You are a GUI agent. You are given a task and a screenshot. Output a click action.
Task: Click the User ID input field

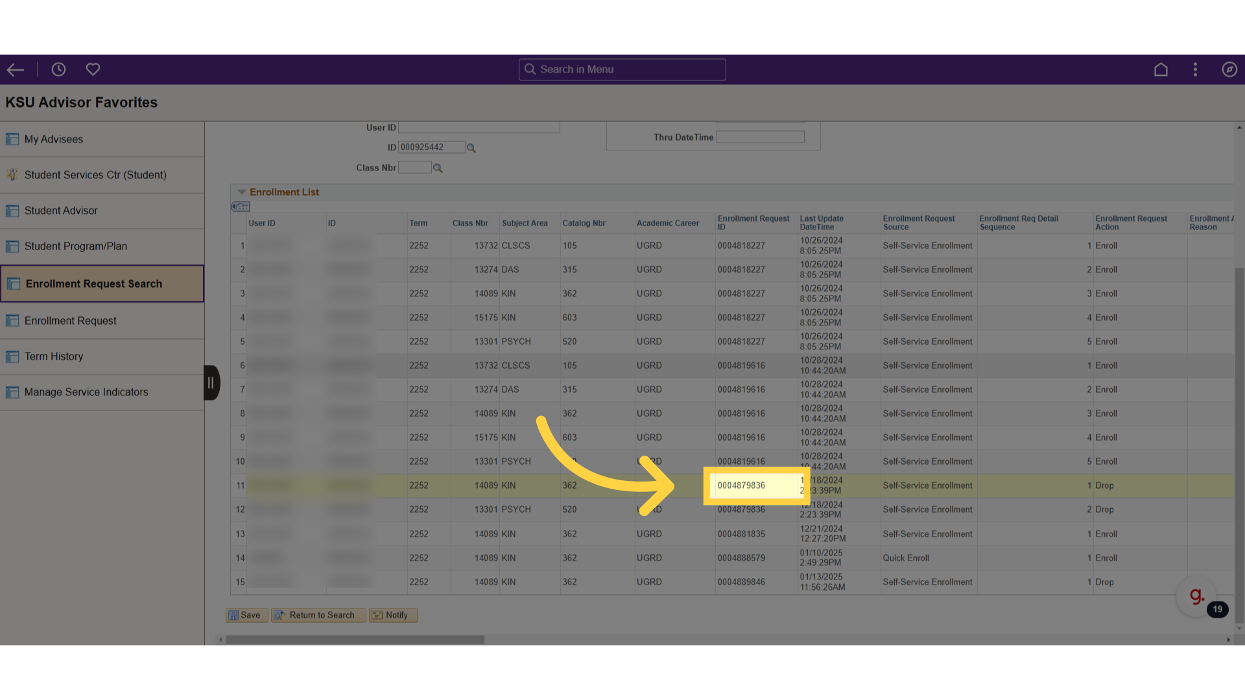479,128
